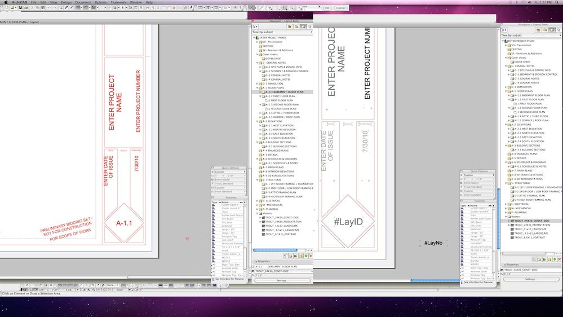Screen dimensions: 563x317
Task: Click the Cancel button in the top toolbar
Action: pyautogui.click(x=341, y=8)
